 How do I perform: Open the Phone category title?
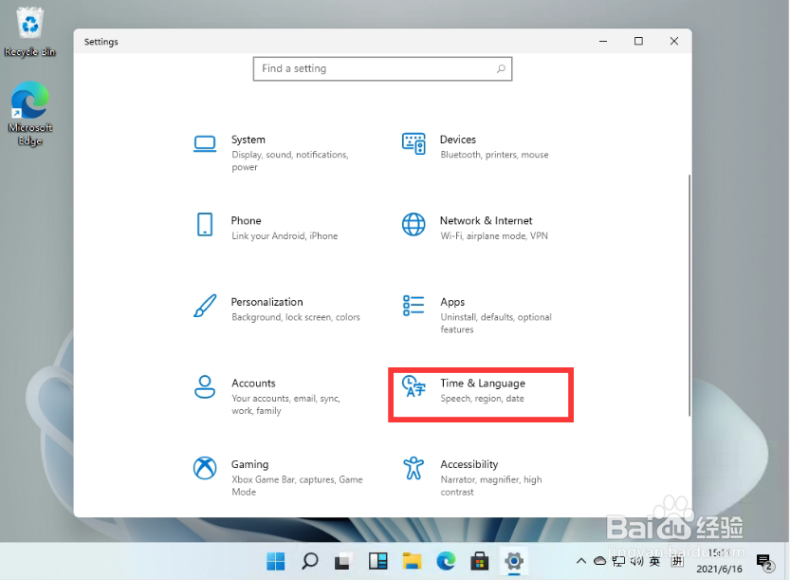[x=246, y=221]
